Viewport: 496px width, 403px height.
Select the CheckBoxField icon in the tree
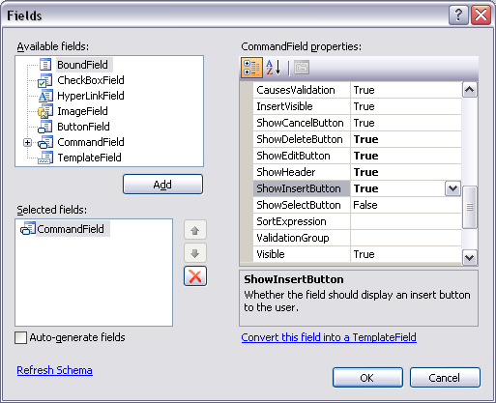point(45,80)
